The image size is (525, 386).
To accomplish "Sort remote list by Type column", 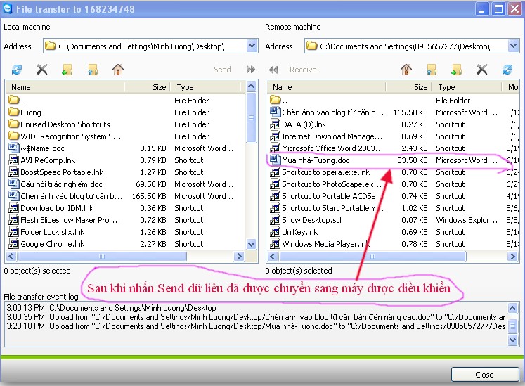I will pyautogui.click(x=467, y=87).
